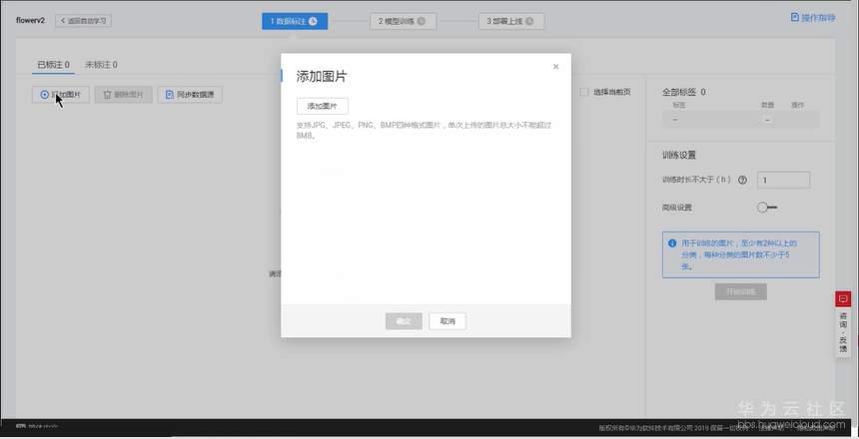The image size is (859, 439).
Task: Switch to 未标注 0 tab
Action: pos(101,65)
